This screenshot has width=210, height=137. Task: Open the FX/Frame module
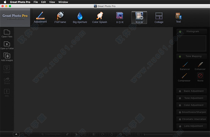tap(60, 18)
